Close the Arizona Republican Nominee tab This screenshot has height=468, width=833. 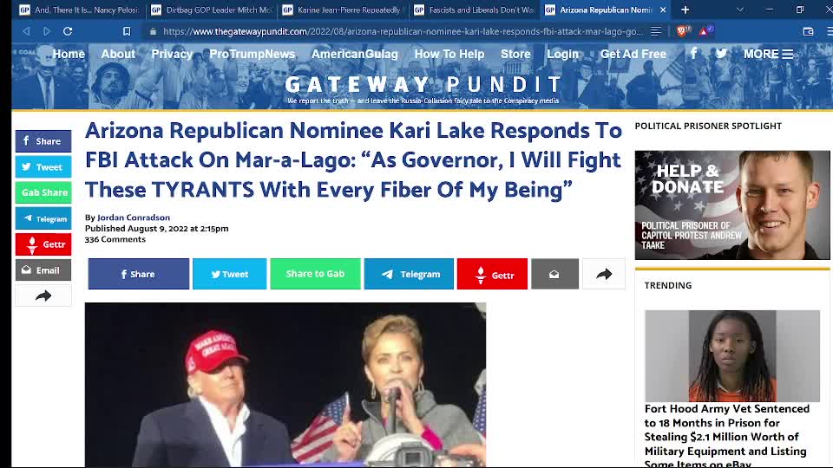[663, 10]
